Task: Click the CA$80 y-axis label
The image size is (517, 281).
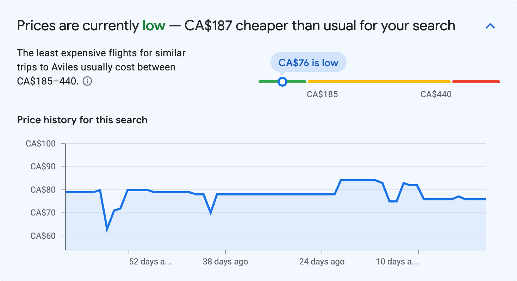Action: (x=43, y=190)
